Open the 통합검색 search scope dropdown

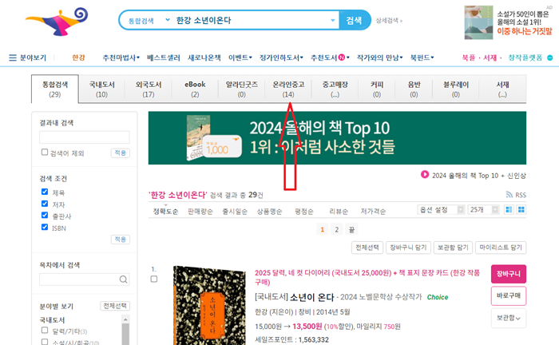tap(148, 21)
